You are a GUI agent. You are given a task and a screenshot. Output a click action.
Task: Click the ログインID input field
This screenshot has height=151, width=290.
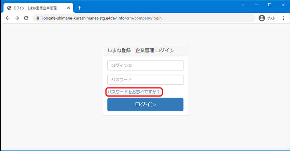coord(145,65)
